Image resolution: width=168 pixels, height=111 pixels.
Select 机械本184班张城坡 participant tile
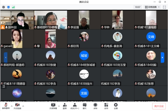pyautogui.click(x=84, y=57)
